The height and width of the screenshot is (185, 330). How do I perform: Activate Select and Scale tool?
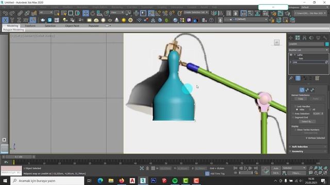(100, 13)
